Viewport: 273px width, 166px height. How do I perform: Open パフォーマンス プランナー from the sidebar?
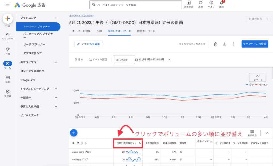coord(38,35)
